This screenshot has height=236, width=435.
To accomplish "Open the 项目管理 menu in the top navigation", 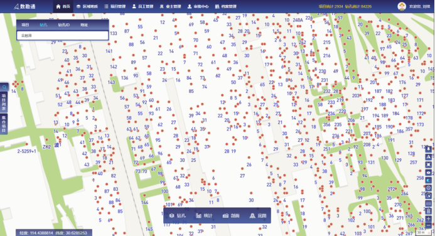I will (115, 6).
